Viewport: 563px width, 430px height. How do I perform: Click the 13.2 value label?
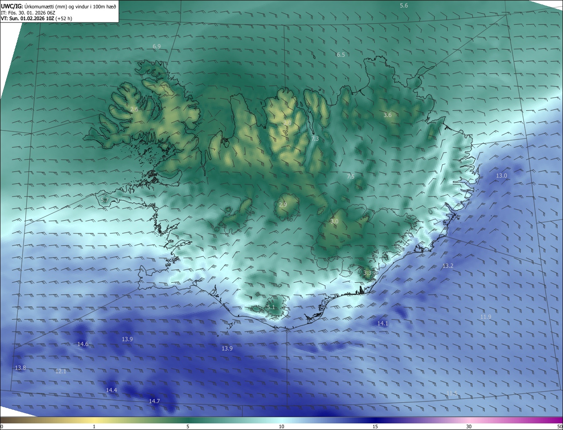(448, 266)
